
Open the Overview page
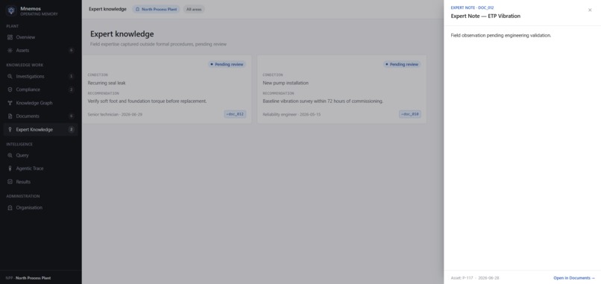click(40, 37)
